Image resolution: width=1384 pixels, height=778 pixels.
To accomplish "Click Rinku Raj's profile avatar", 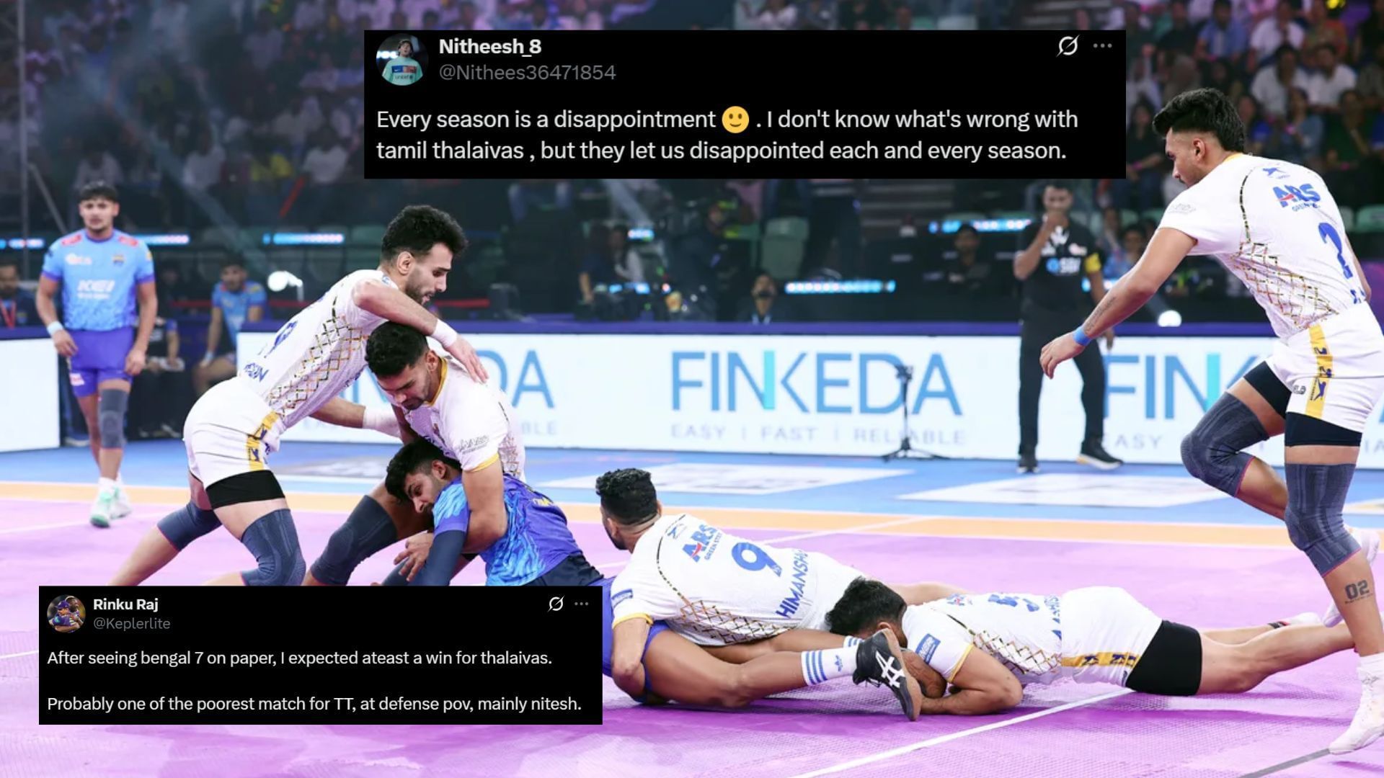I will pos(66,614).
